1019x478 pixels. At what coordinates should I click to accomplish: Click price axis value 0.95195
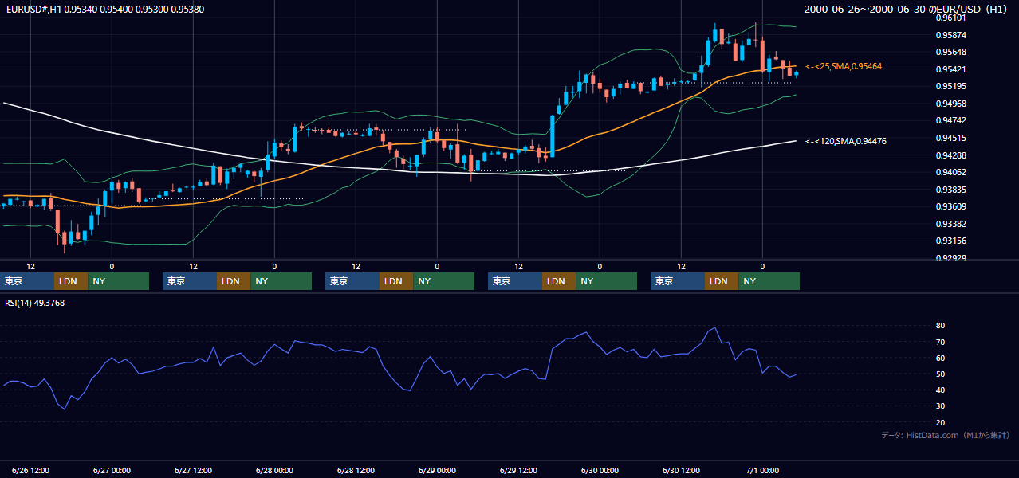point(953,86)
